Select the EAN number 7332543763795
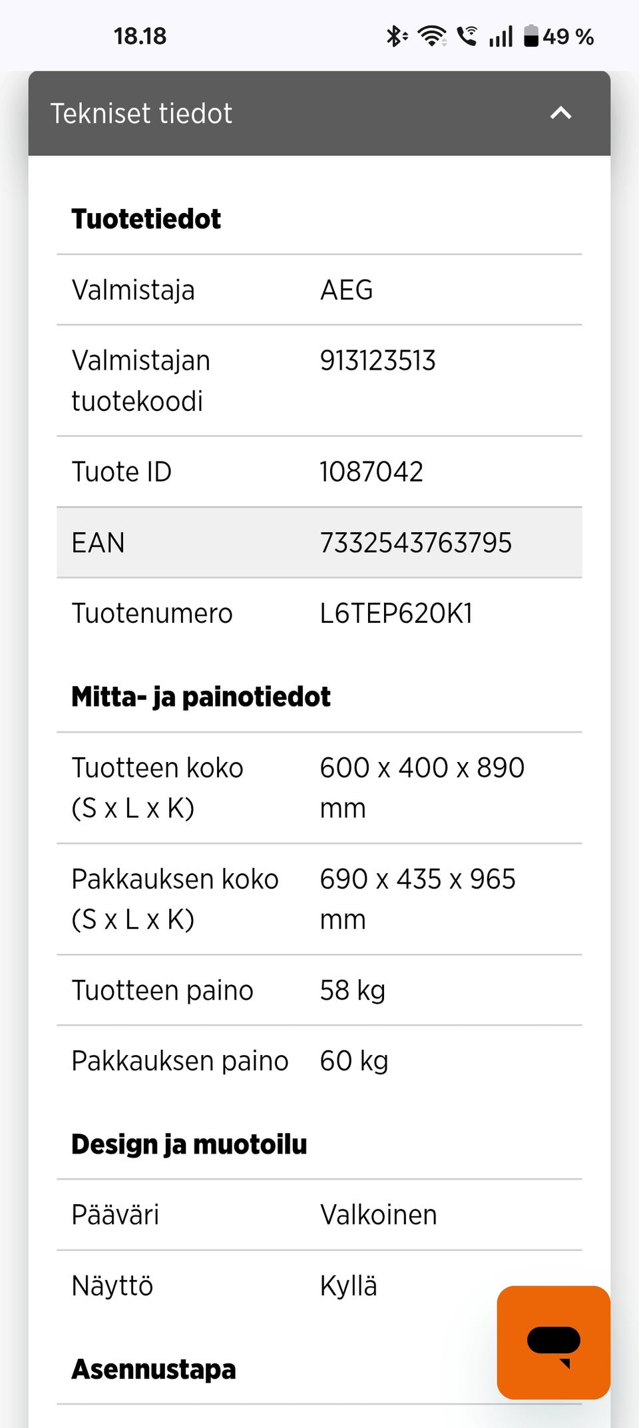639x1428 pixels. click(x=415, y=543)
